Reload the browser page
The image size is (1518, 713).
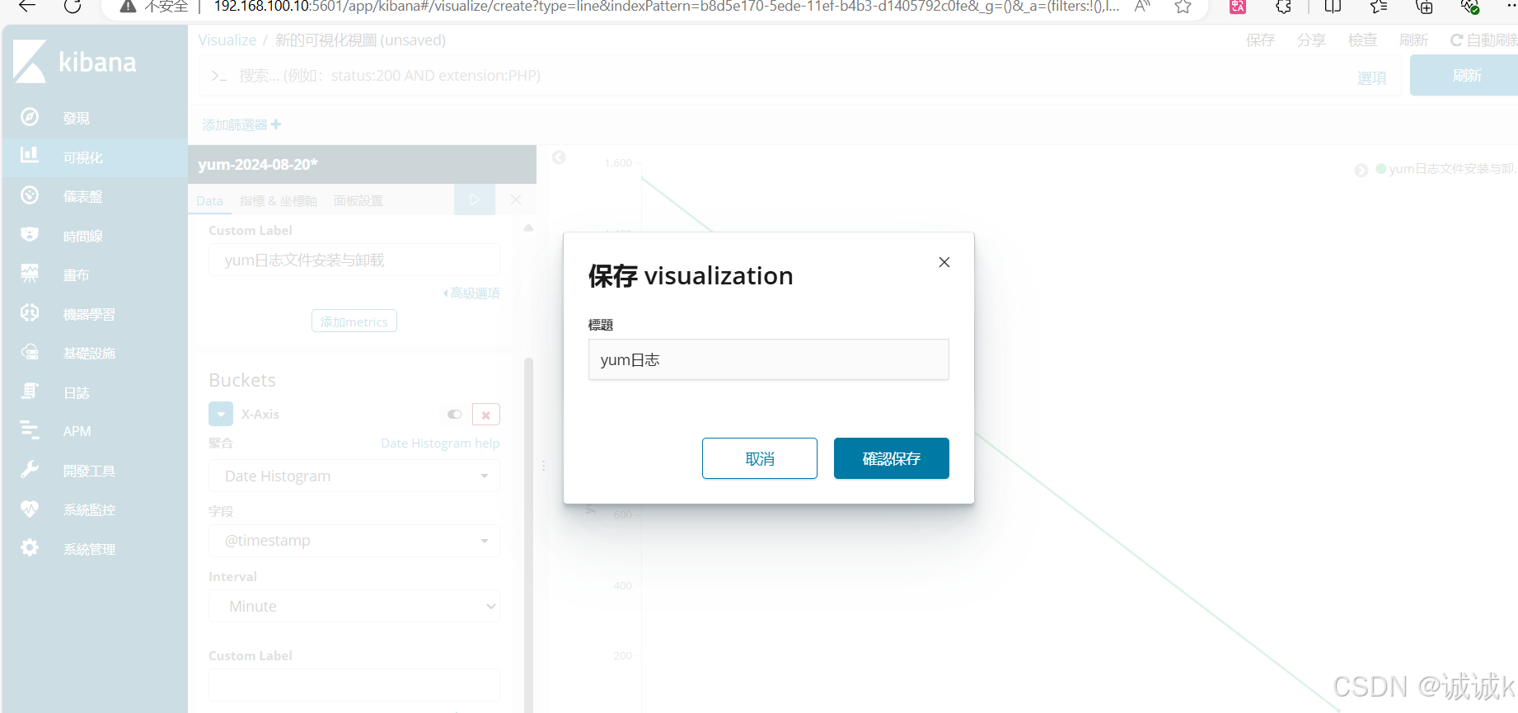(x=73, y=7)
